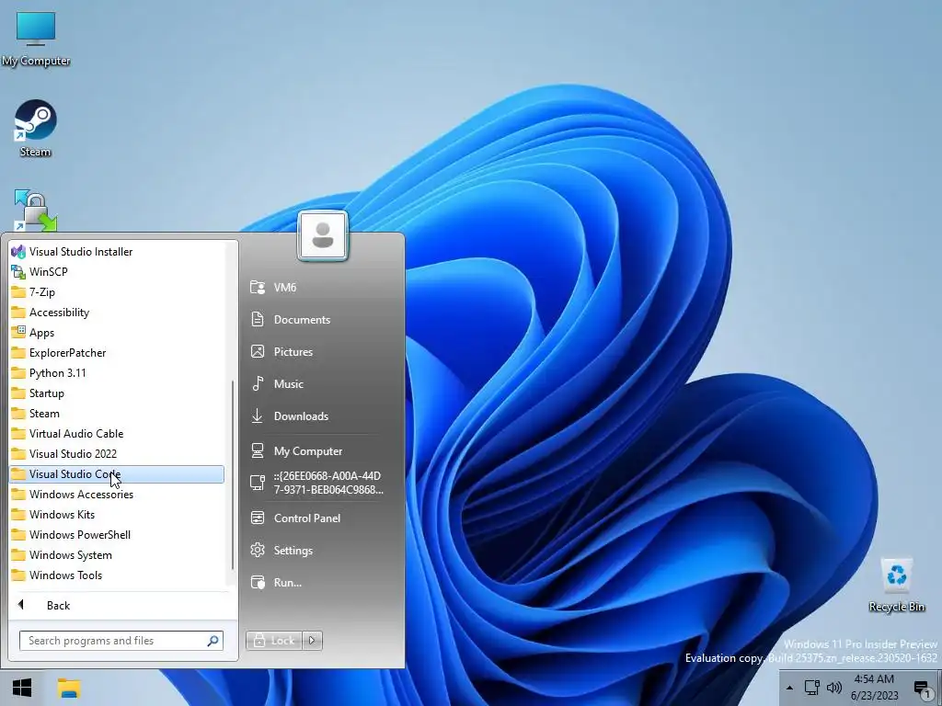Expand the 7-Zip folder
Image resolution: width=942 pixels, height=706 pixels.
pyautogui.click(x=117, y=292)
